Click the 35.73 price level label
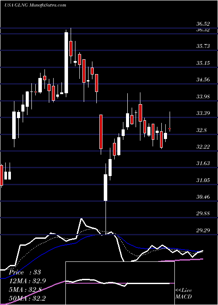Screen dimensions: 218x305 [x=203, y=46]
